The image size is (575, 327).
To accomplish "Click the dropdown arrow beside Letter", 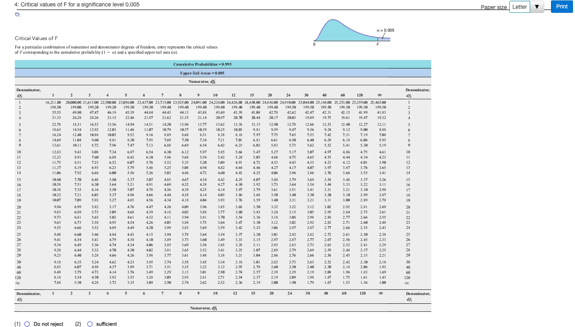I will (x=537, y=7).
